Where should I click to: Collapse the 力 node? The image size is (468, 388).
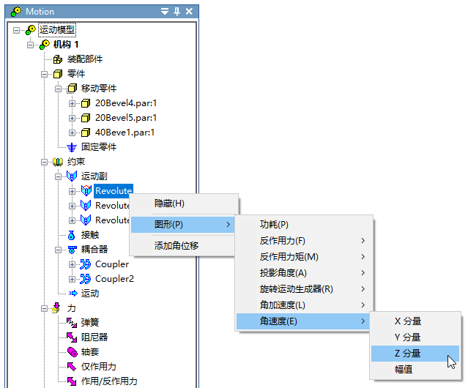tap(45, 308)
